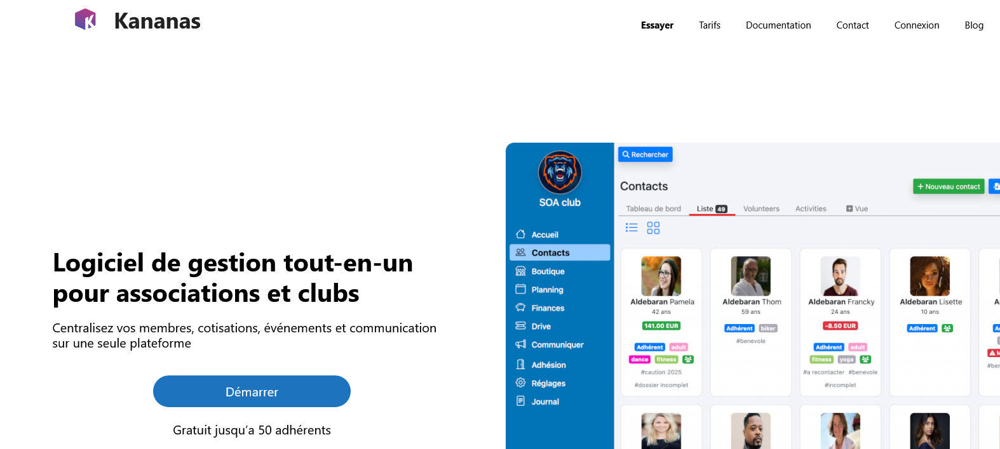Open Documentation from top navigation

tap(778, 25)
